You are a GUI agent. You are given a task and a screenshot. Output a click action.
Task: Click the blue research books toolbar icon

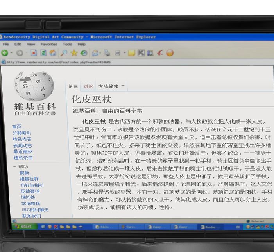(x=150, y=53)
